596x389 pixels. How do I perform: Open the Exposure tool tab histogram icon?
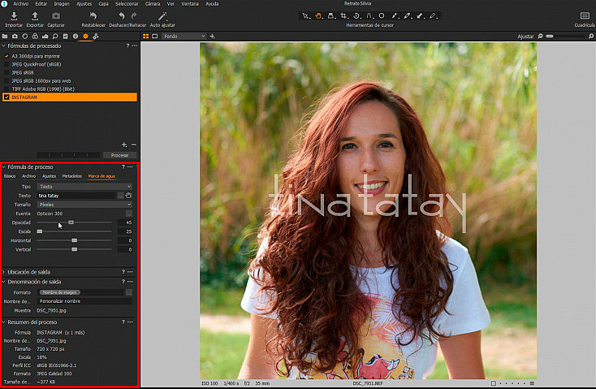click(45, 36)
